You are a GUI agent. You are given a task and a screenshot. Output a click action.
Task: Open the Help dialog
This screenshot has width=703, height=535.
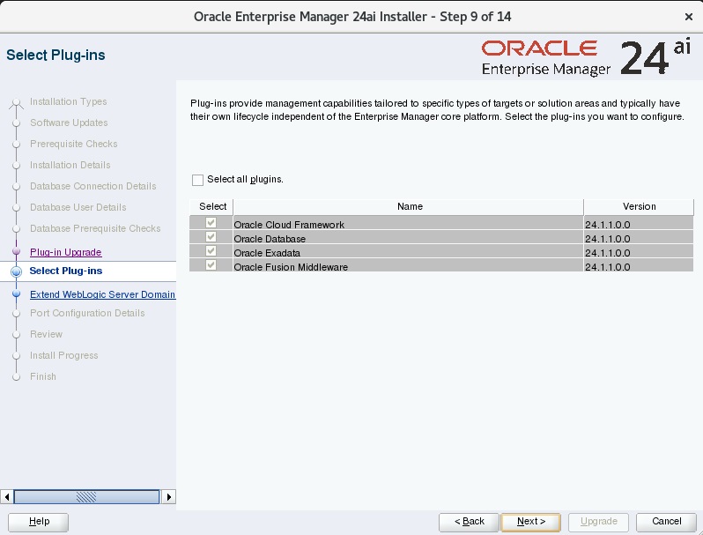[39, 522]
